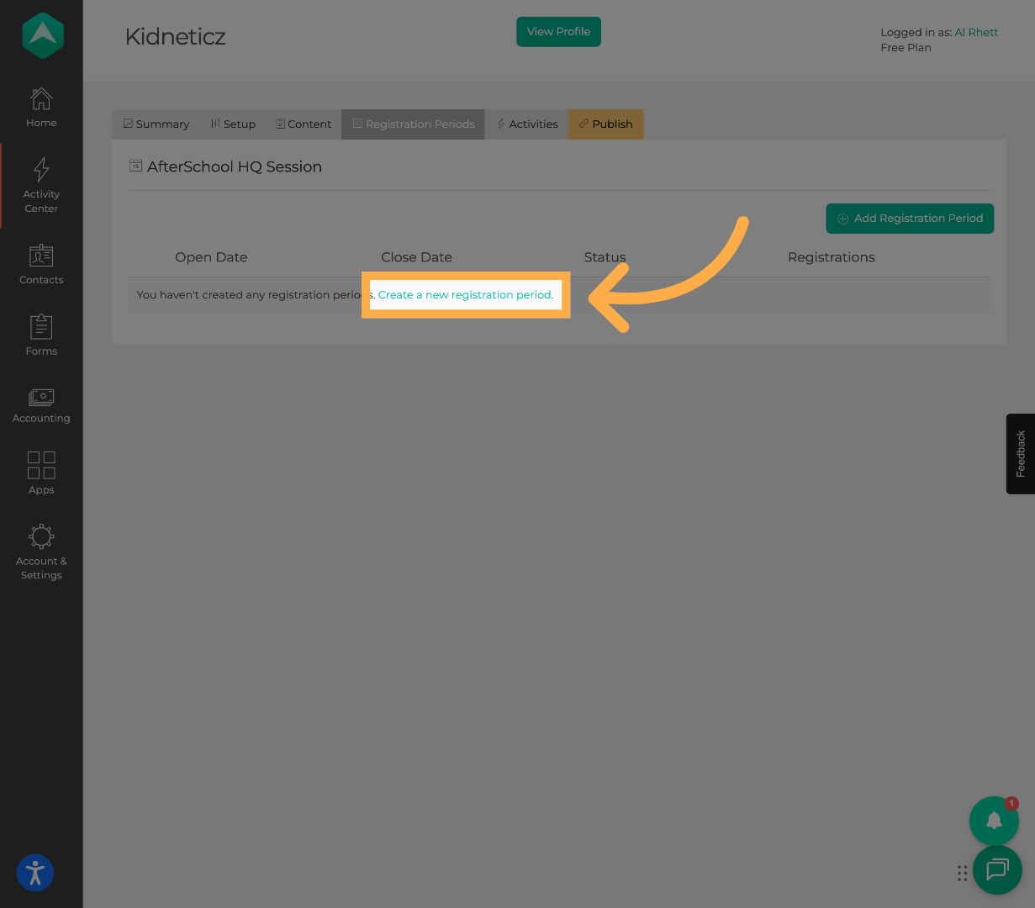Open the Feedback panel on the right edge

click(1020, 454)
